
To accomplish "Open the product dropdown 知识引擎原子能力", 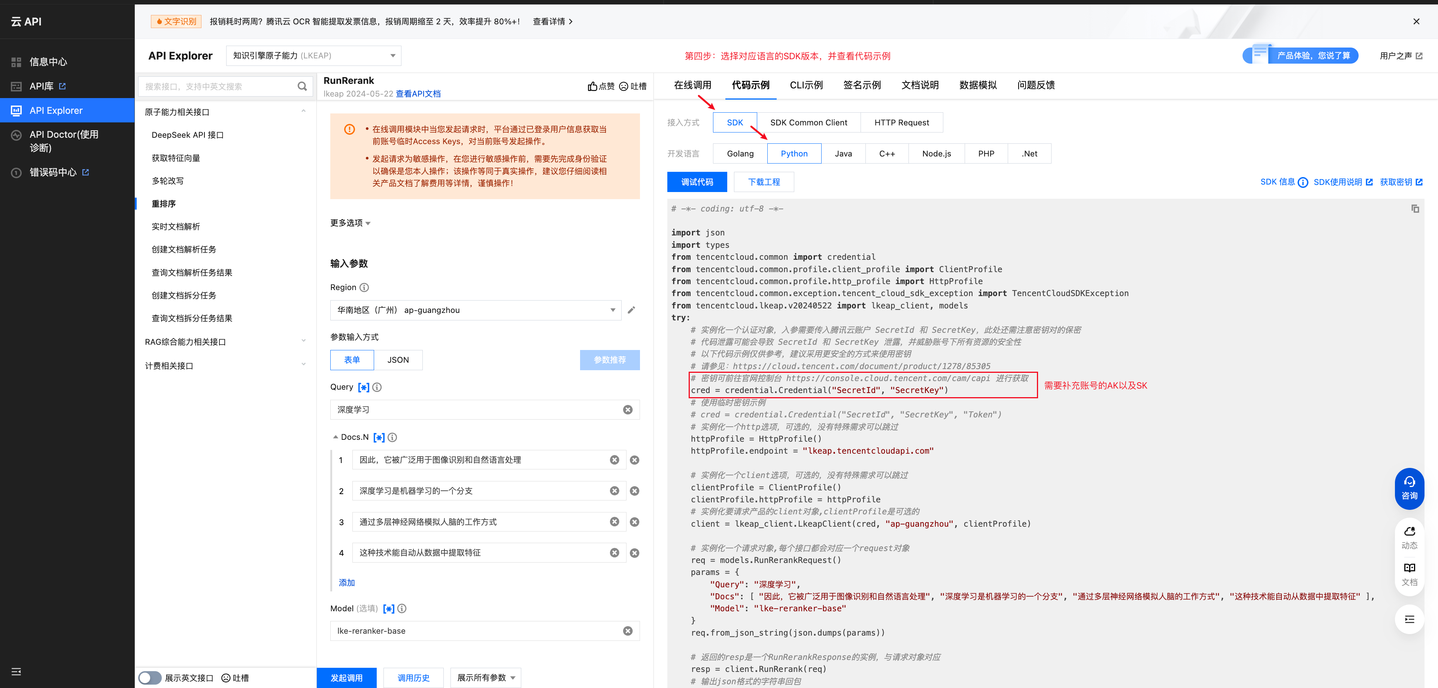I will click(x=313, y=56).
